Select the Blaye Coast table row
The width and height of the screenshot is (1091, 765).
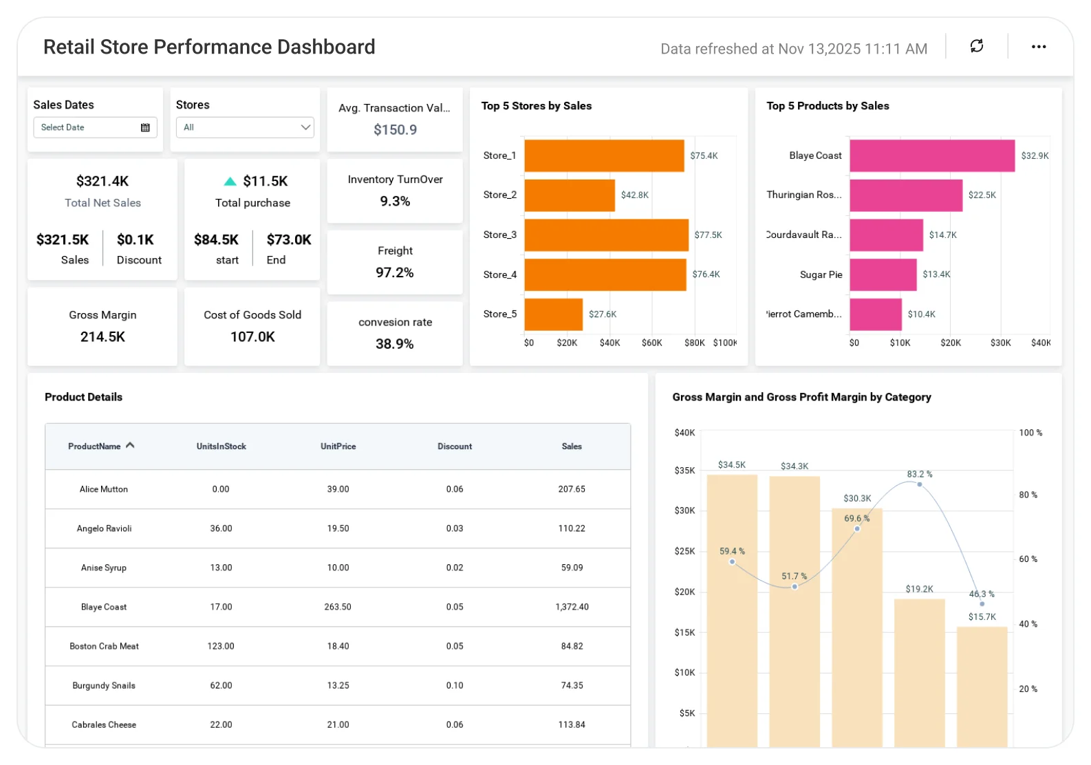click(x=337, y=607)
